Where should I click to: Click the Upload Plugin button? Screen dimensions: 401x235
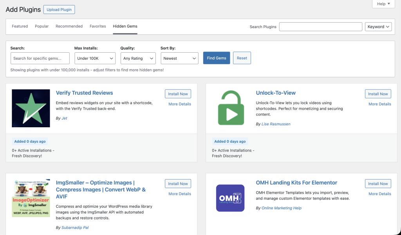pyautogui.click(x=59, y=10)
